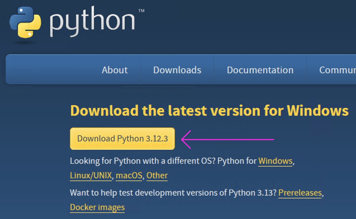The width and height of the screenshot is (356, 219).
Task: Expand the Documentation dropdown menu
Action: click(260, 70)
